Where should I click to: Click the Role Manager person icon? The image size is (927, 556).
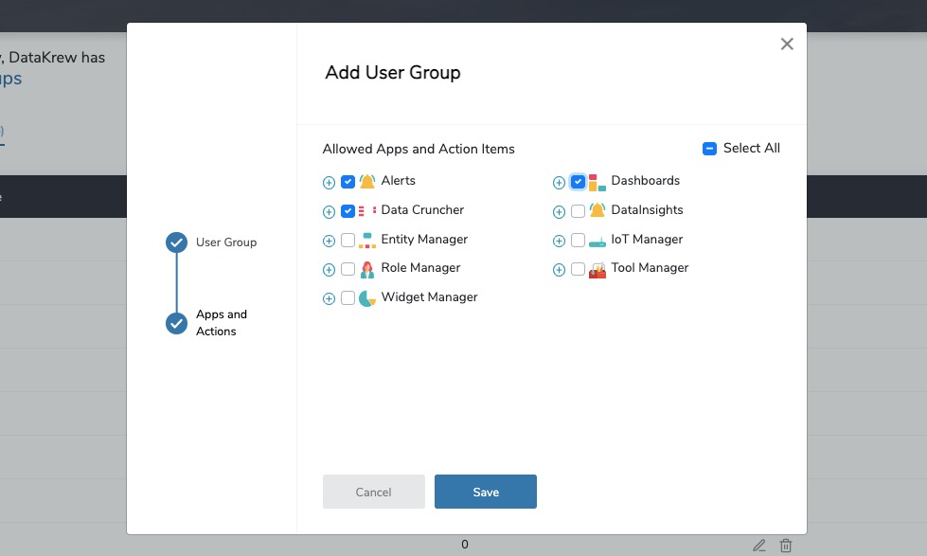pyautogui.click(x=367, y=269)
